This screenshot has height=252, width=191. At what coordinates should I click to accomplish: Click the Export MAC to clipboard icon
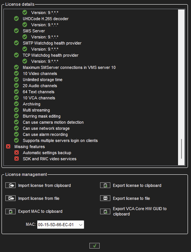(x=10, y=212)
